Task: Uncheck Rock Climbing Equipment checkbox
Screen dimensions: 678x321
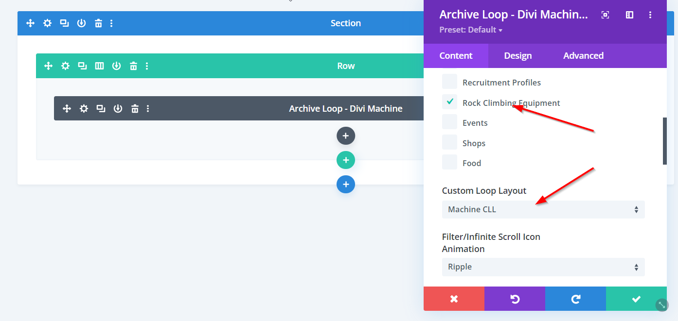Action: 449,102
